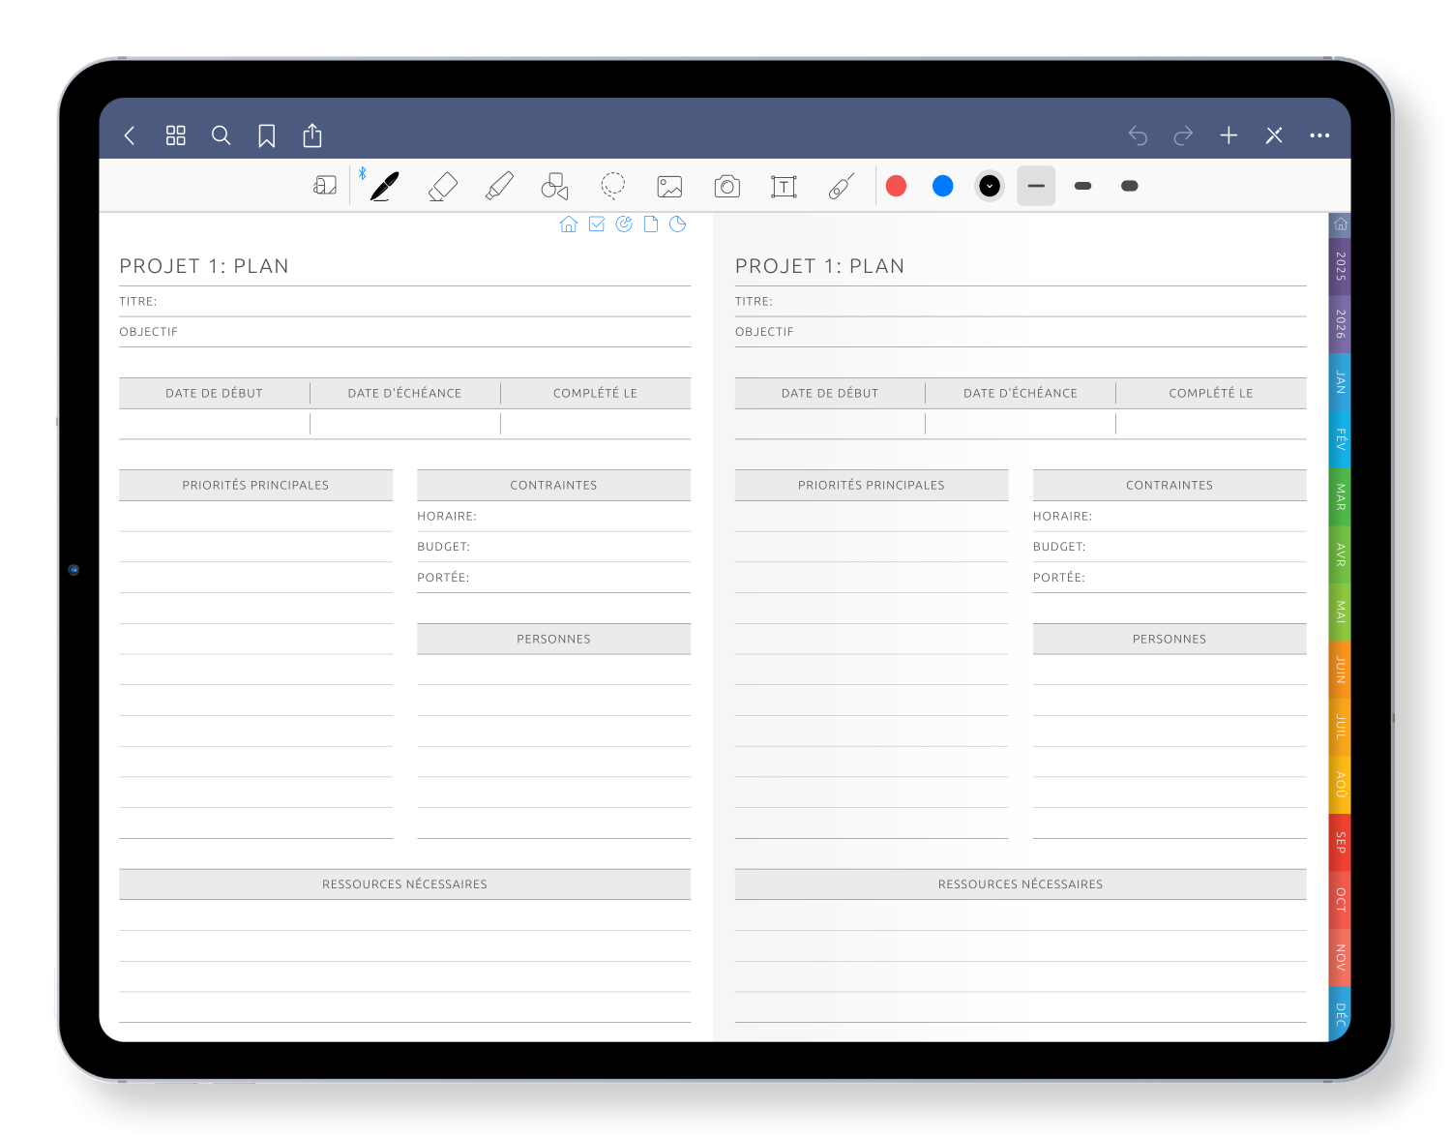This screenshot has width=1451, height=1137.
Task: Toggle the editing toolbar with pen-cross icon
Action: 1274,135
